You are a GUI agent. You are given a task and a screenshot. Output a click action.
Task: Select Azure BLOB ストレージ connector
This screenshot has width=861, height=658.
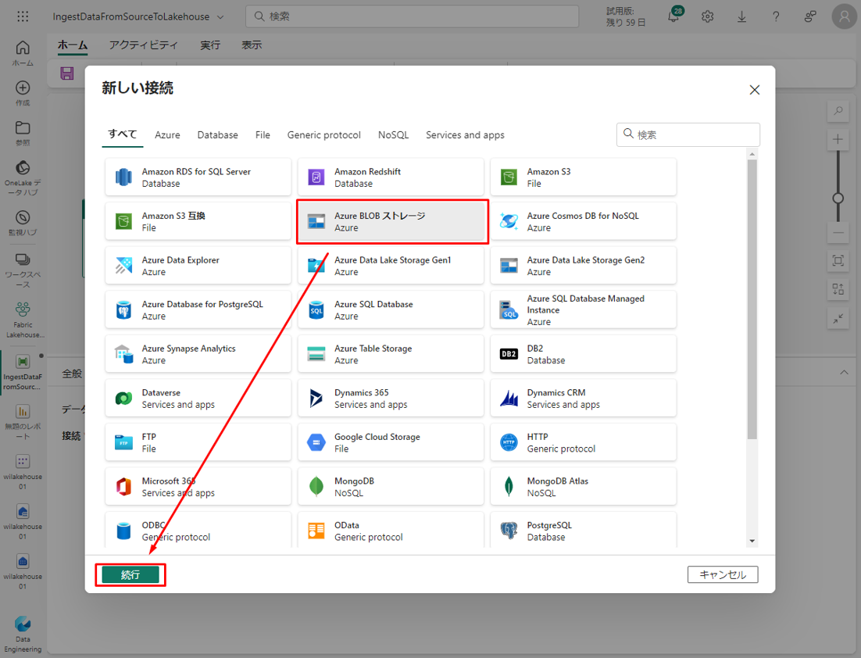coord(392,221)
